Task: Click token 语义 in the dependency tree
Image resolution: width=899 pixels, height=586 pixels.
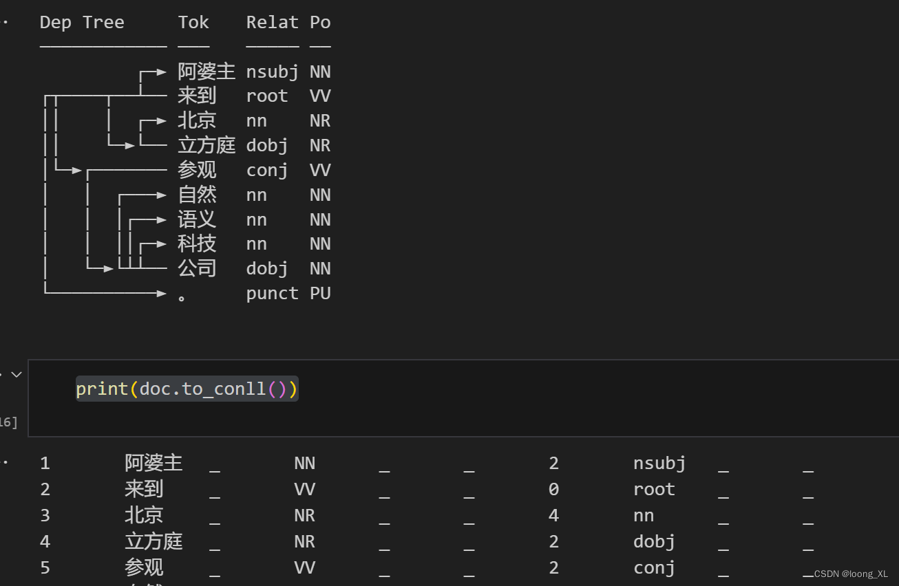Action: point(197,219)
